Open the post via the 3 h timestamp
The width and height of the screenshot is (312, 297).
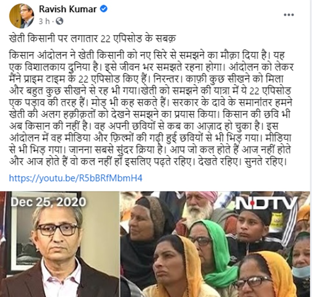(x=44, y=21)
